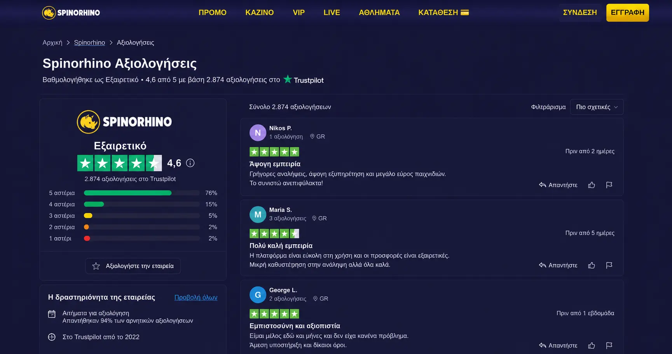Click the star rating on Maria S. review
Screen dimensions: 672x354
274,233
